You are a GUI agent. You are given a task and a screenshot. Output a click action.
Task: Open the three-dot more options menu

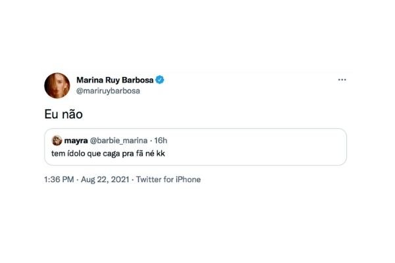click(x=342, y=80)
